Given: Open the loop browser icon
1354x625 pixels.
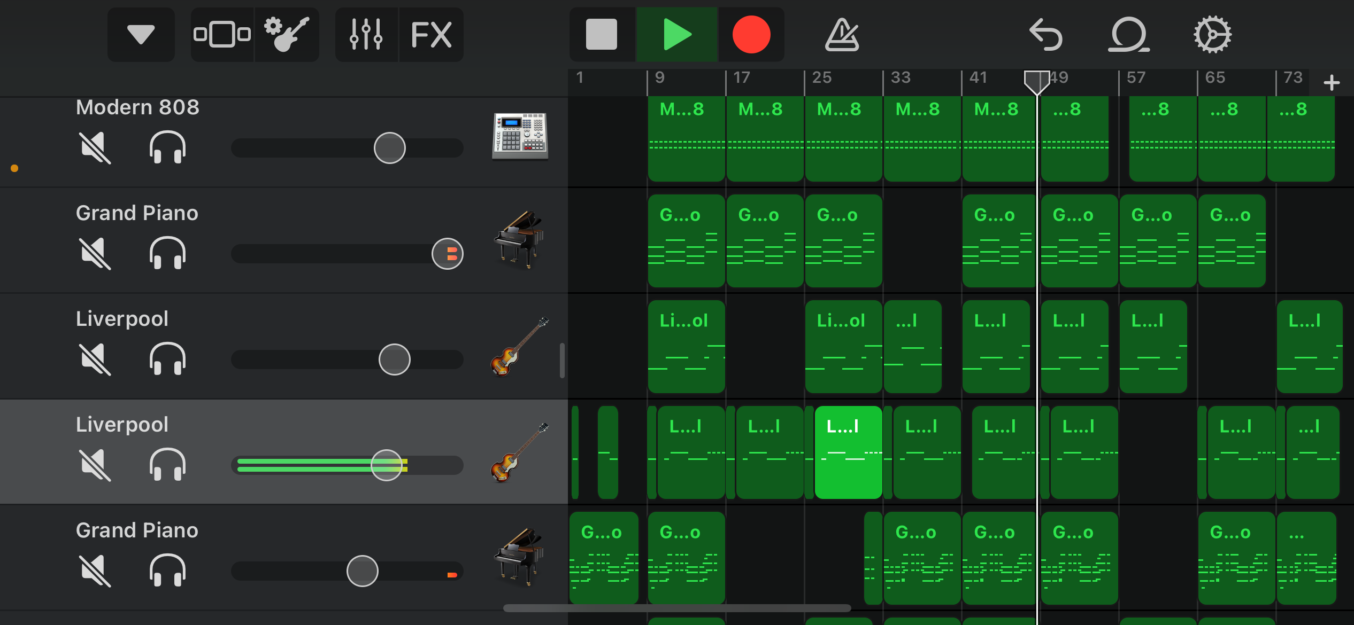Looking at the screenshot, I should click(1128, 35).
